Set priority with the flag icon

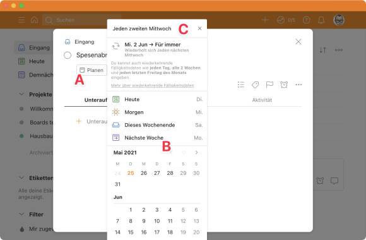(269, 85)
